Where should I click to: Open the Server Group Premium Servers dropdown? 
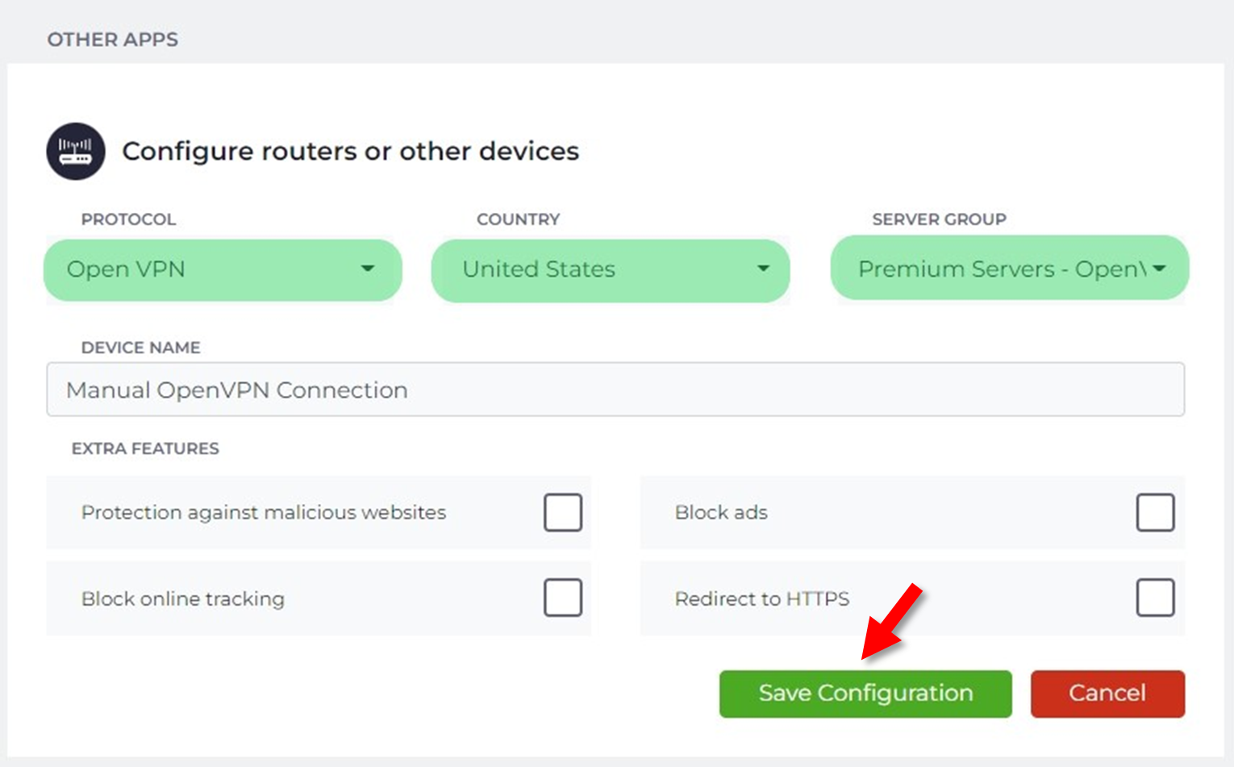coord(1010,269)
